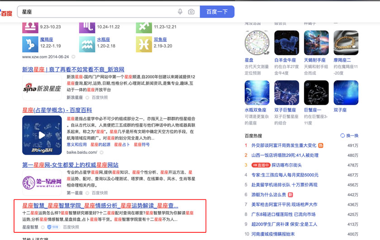This screenshot has height=240, width=380.
Task: Click the 新 badge beside 游艇为什么这么贵
Action: (290, 194)
